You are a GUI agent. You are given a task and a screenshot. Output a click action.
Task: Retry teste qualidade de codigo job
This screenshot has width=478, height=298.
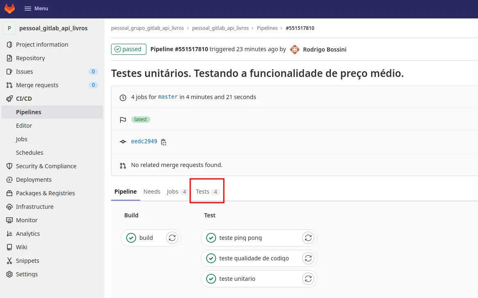point(308,258)
